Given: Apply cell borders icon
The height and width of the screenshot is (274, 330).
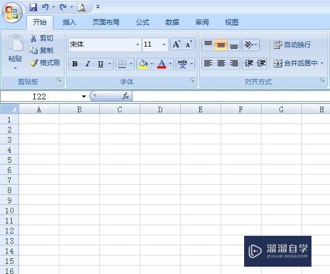Looking at the screenshot, I should tap(122, 64).
